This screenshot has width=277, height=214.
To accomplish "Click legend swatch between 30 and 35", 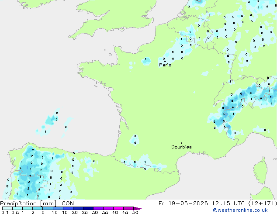I will pos(98,208).
